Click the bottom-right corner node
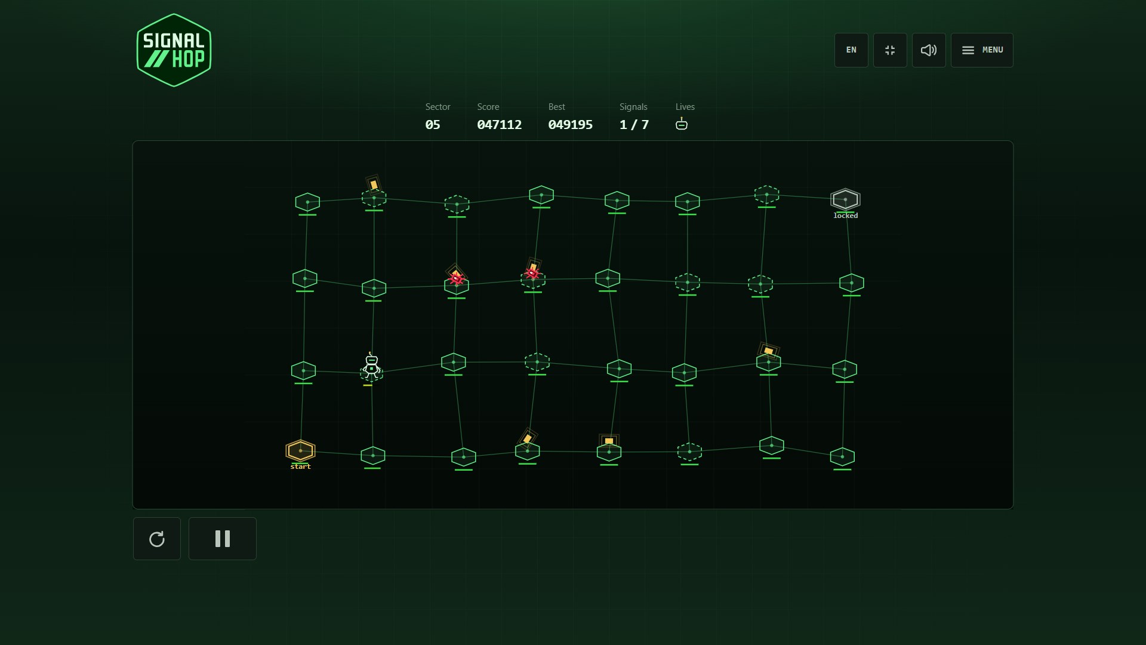Viewport: 1146px width, 645px height. click(x=842, y=457)
